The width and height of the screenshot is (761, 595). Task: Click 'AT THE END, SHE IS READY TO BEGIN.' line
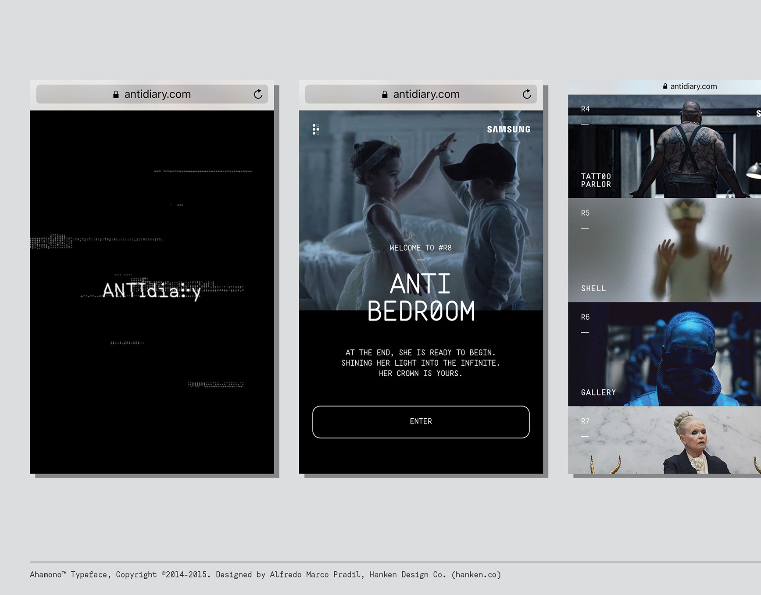pyautogui.click(x=421, y=353)
